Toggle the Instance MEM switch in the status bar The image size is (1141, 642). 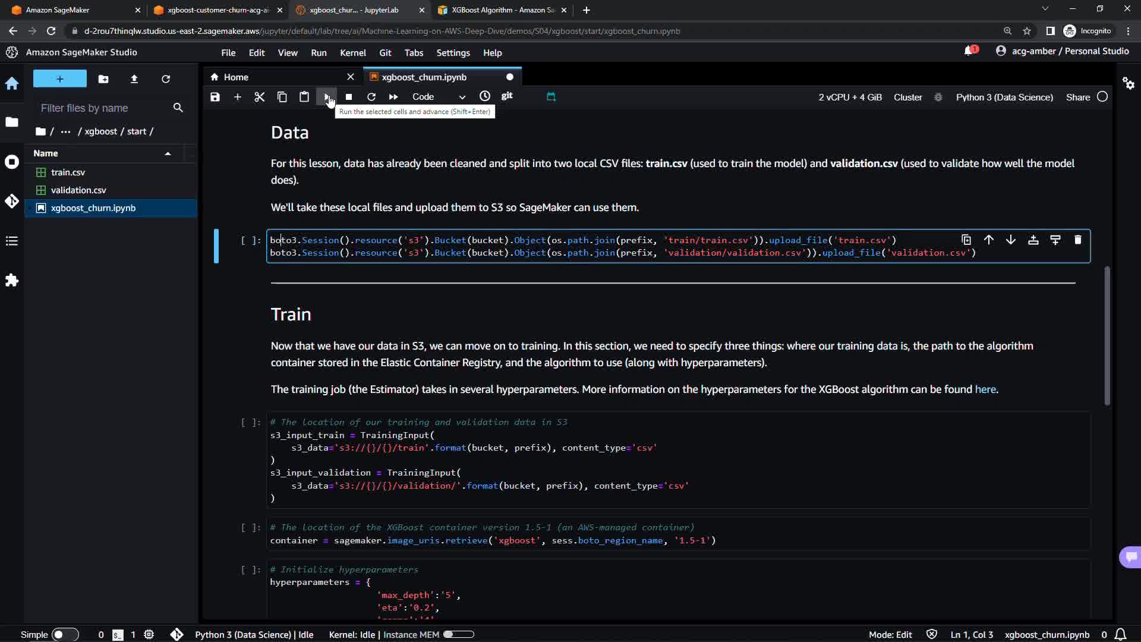[458, 634]
